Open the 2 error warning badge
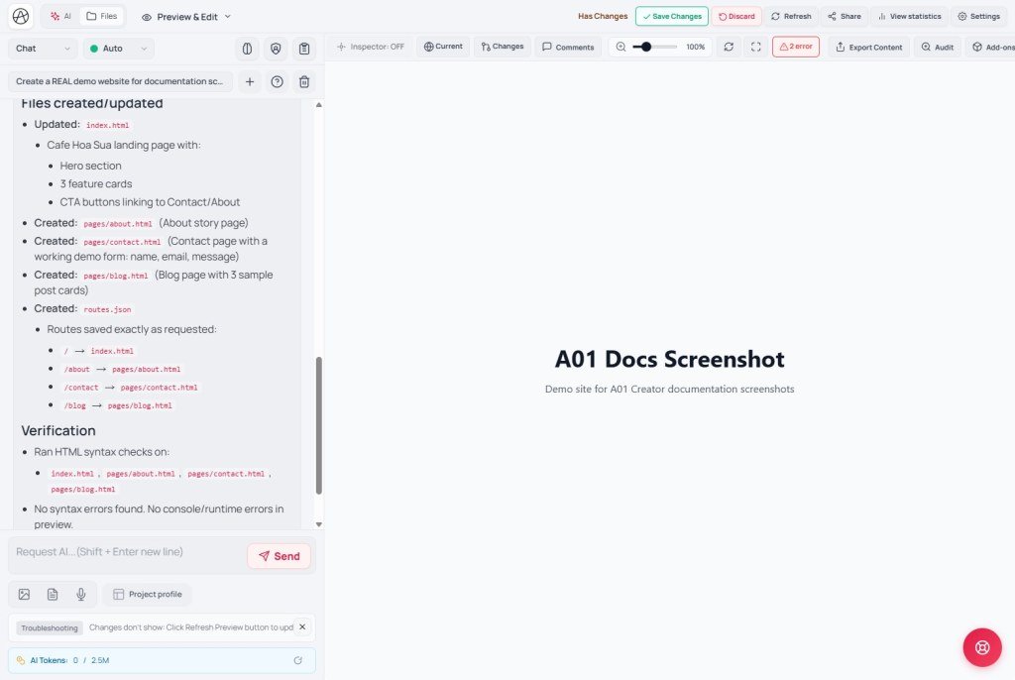This screenshot has width=1015, height=680. [x=796, y=47]
